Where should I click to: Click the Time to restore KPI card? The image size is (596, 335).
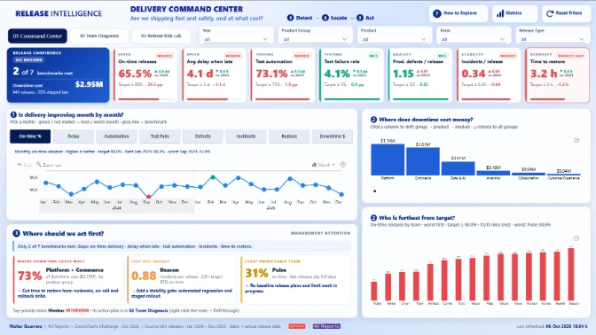click(558, 75)
